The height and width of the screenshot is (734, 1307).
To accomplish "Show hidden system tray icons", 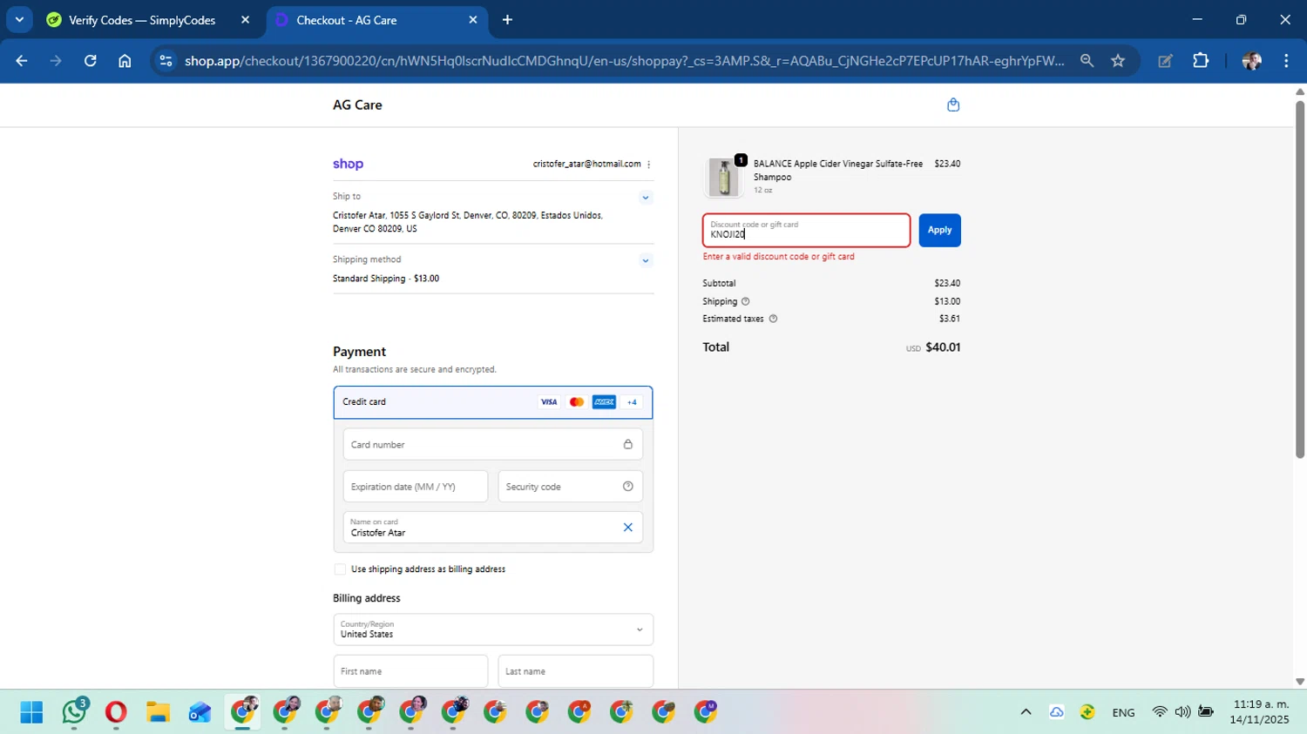I will [1026, 712].
